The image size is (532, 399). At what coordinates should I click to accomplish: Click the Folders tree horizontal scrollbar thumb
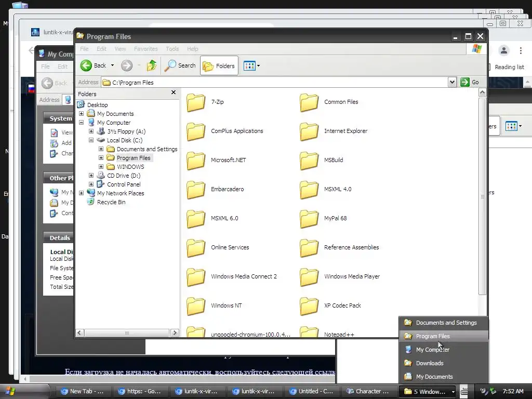127,333
